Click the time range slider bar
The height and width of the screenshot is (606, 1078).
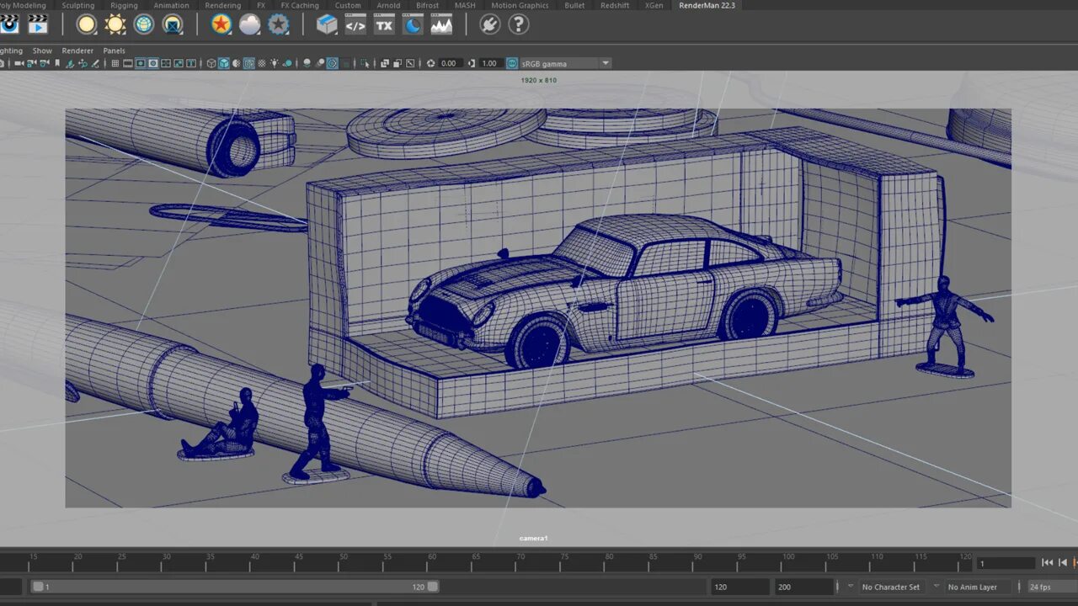click(x=236, y=587)
